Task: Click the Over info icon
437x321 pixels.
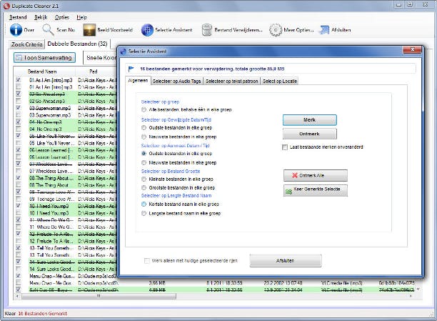Action: (16, 29)
